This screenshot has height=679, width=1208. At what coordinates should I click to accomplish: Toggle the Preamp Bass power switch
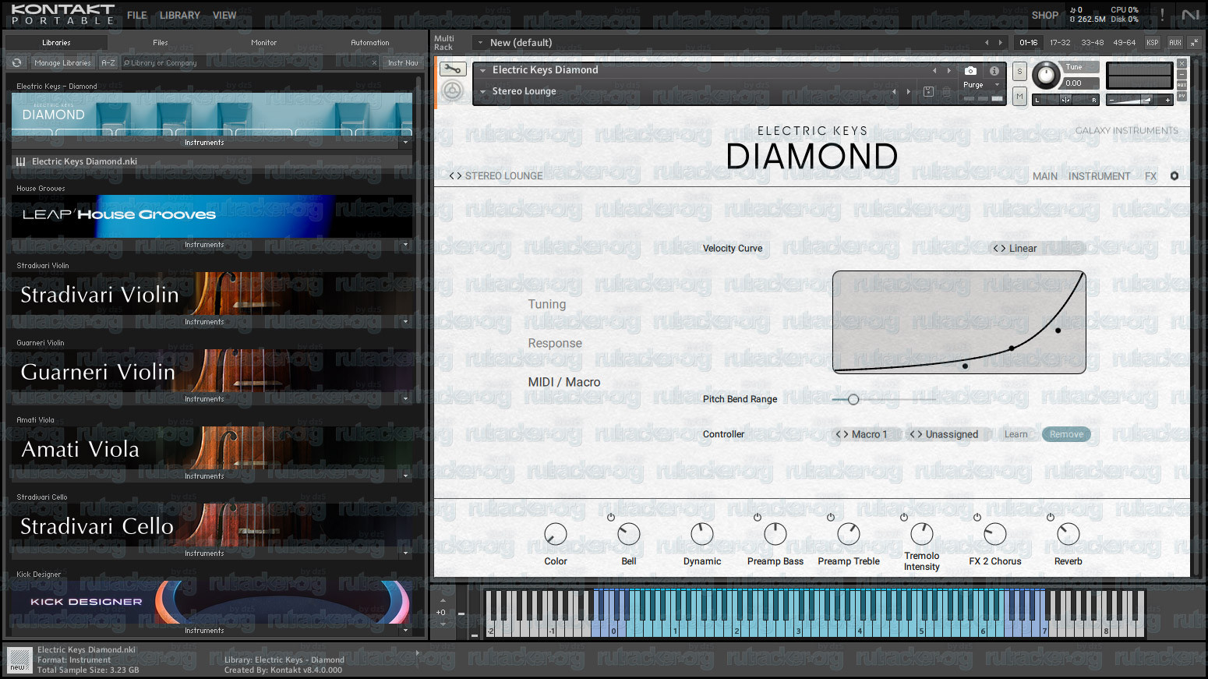point(758,517)
